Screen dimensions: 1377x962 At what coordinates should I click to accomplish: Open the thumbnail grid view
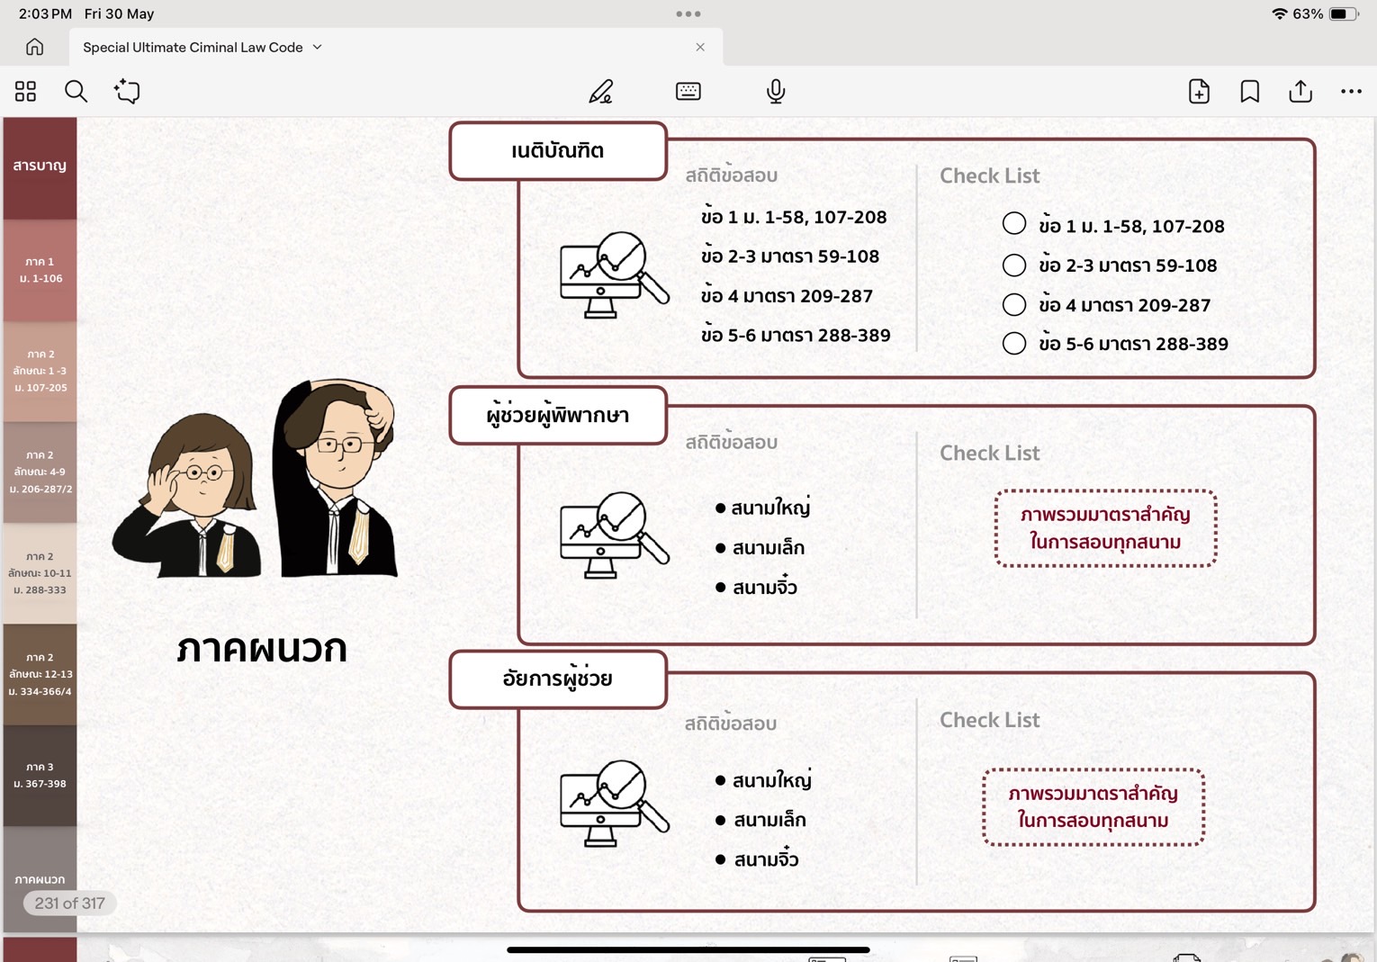[25, 91]
